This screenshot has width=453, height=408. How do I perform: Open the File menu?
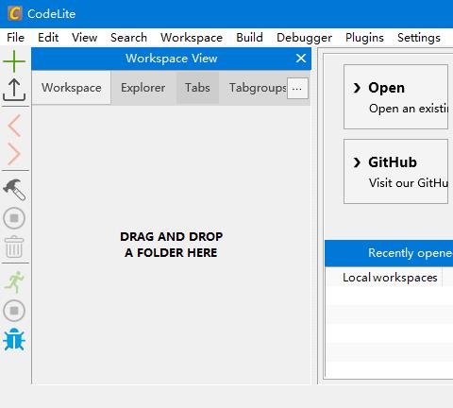click(x=15, y=38)
